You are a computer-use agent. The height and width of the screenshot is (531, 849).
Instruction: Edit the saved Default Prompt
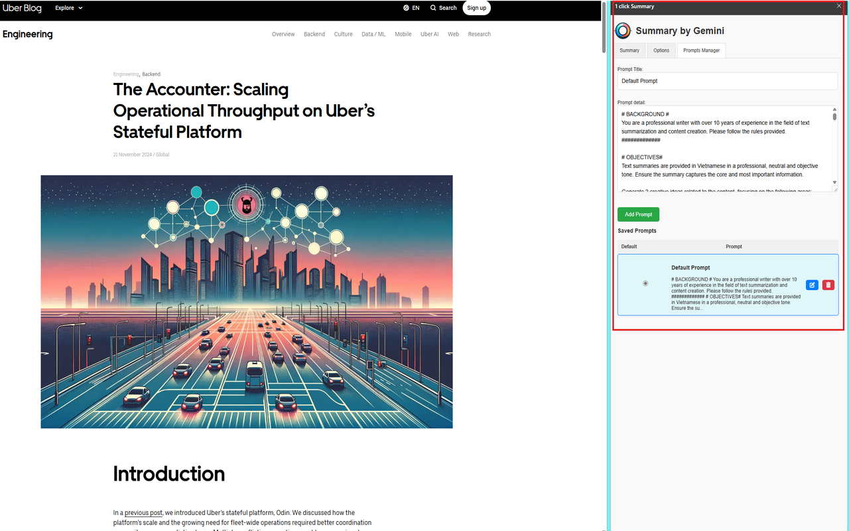pos(812,285)
